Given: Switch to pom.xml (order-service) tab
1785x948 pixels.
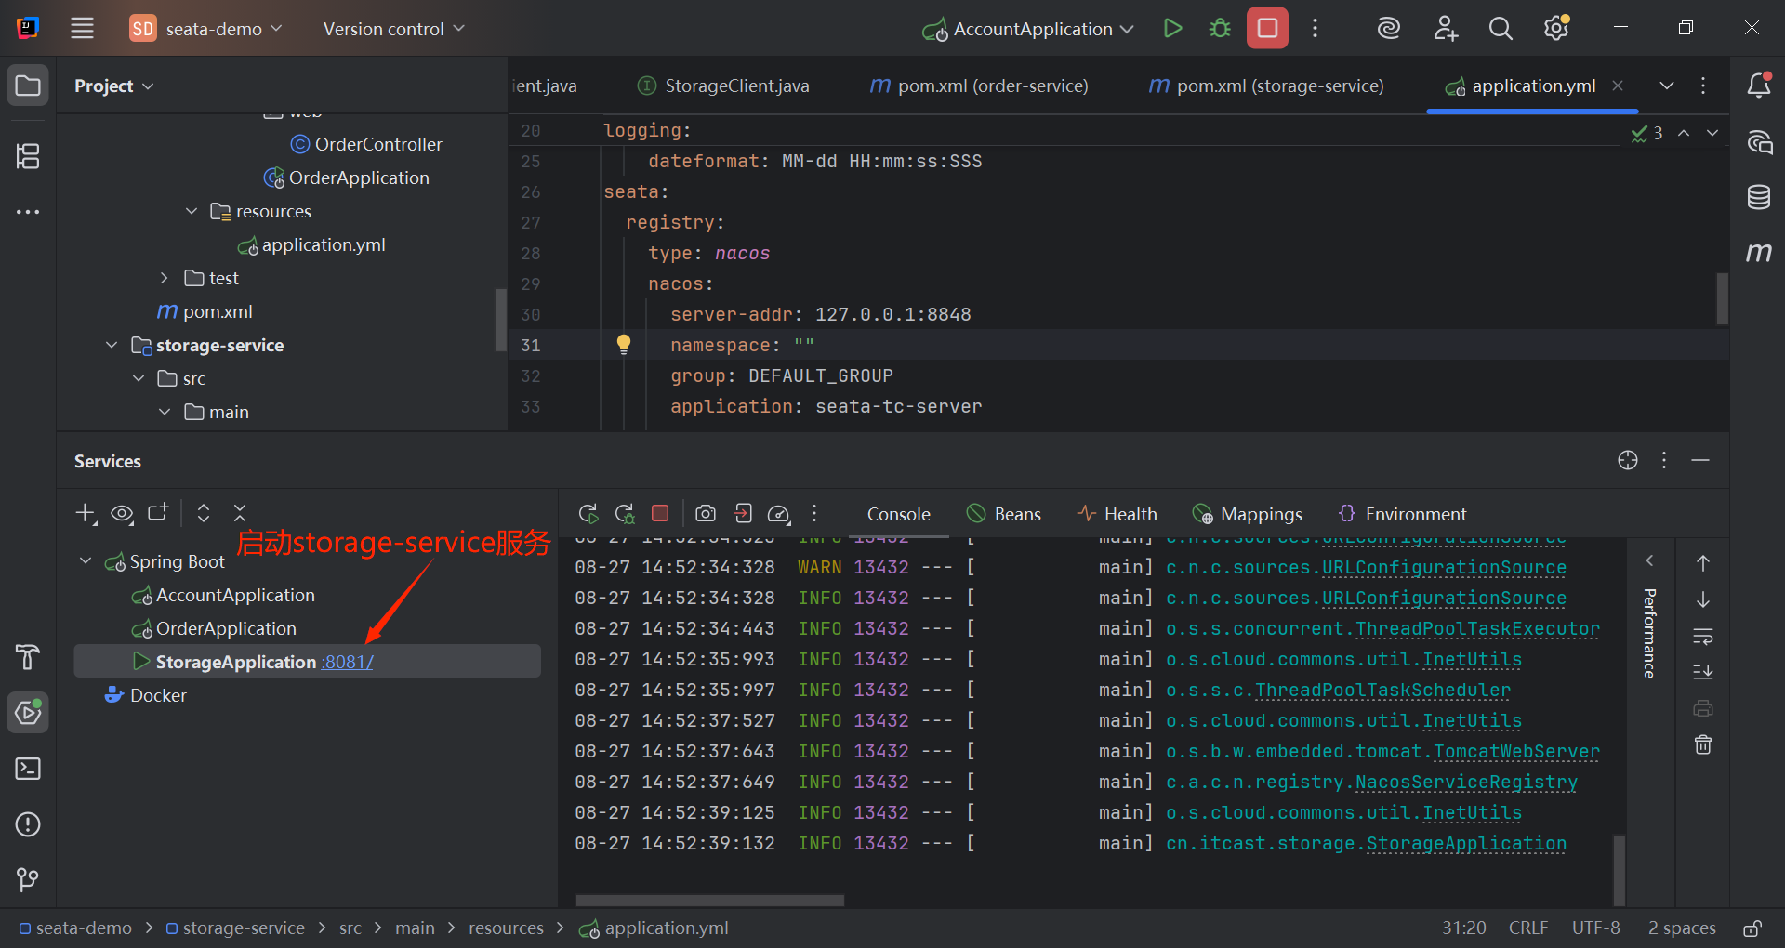Looking at the screenshot, I should [x=979, y=86].
